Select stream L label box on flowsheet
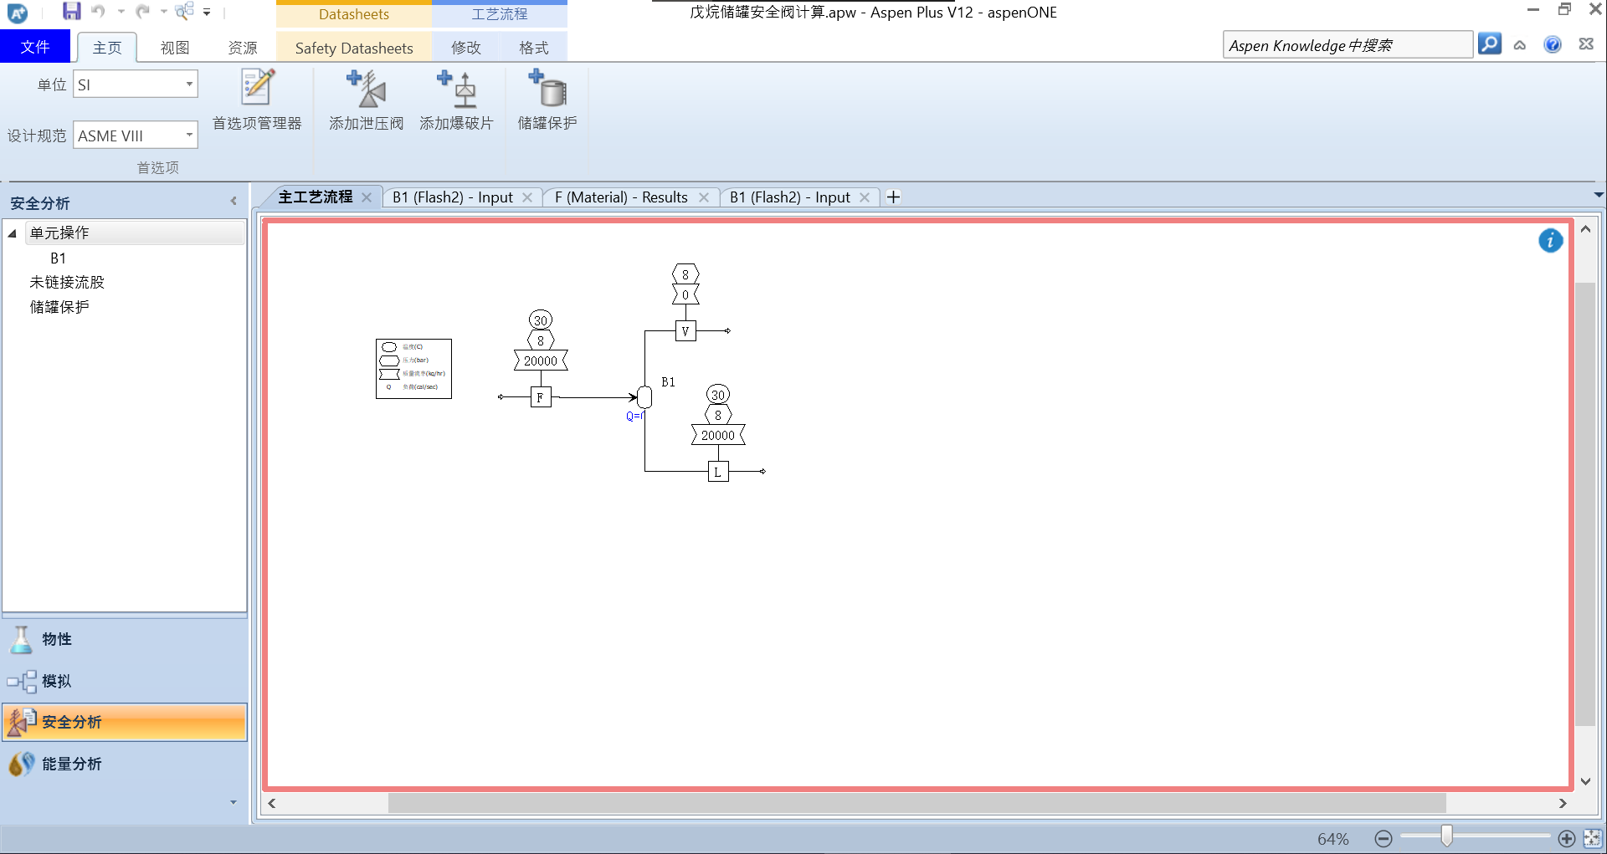The width and height of the screenshot is (1607, 854). click(x=718, y=472)
